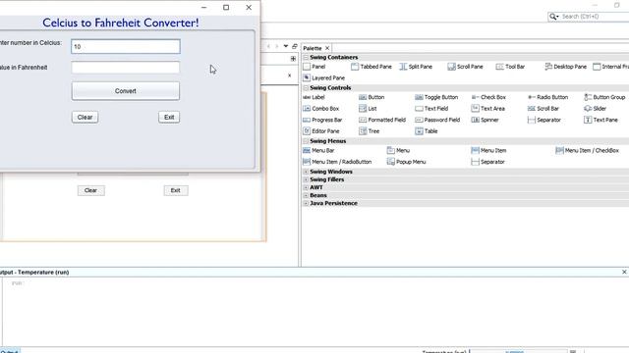Collapse the Swing Menus category
The image size is (629, 353).
[x=306, y=141]
